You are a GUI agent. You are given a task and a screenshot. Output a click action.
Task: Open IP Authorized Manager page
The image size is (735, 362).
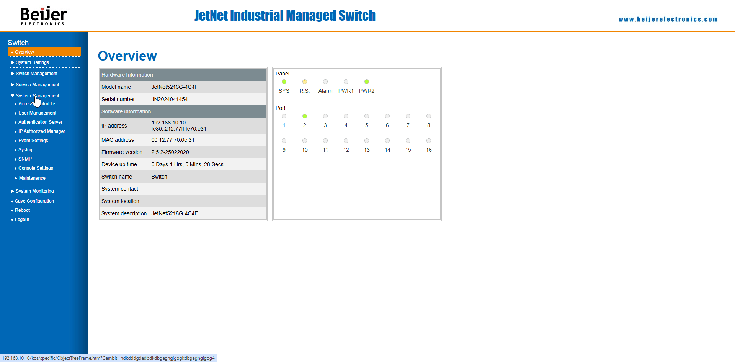42,131
